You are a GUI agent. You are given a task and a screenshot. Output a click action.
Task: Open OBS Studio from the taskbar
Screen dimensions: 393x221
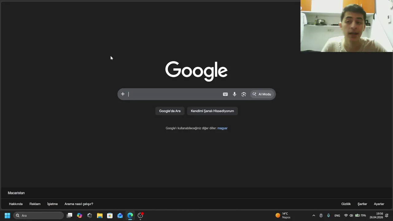click(x=140, y=215)
